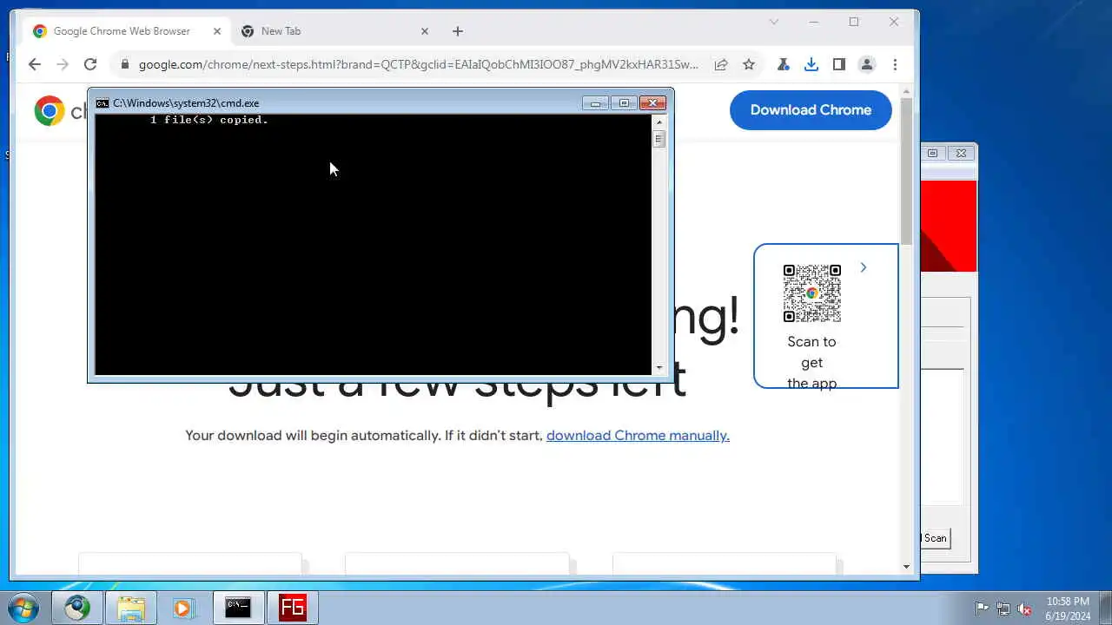Image resolution: width=1112 pixels, height=625 pixels.
Task: Go back using Chrome's back arrow
Action: tap(34, 64)
